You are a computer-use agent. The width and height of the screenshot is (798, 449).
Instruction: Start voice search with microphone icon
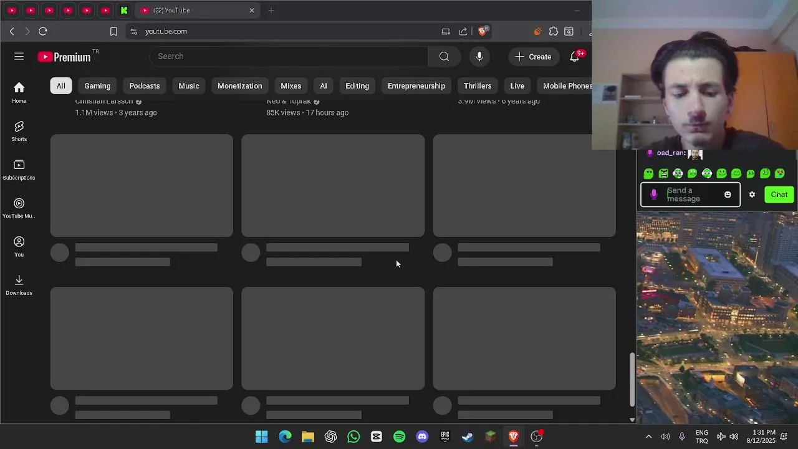(479, 57)
